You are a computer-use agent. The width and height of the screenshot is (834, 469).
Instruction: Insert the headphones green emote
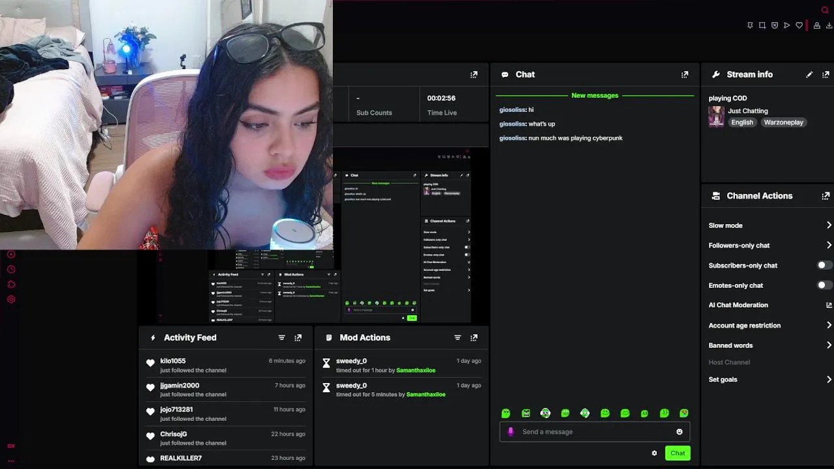tap(545, 413)
